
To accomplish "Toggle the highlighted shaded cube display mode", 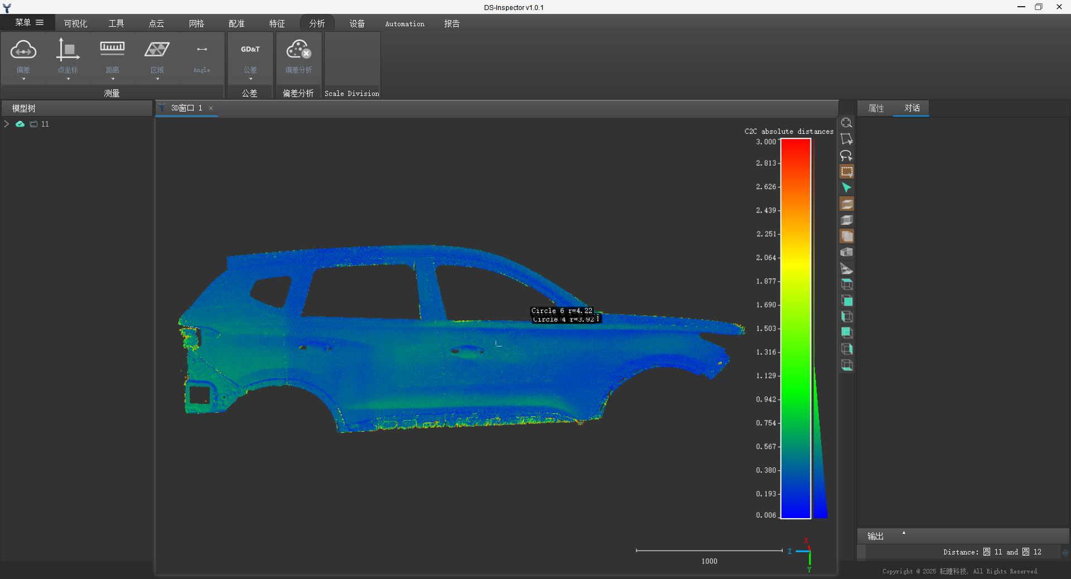I will click(846, 237).
